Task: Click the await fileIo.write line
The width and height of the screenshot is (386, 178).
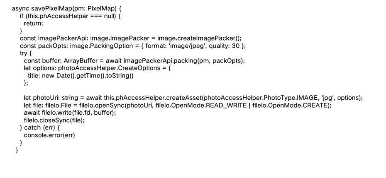Action: pos(70,113)
